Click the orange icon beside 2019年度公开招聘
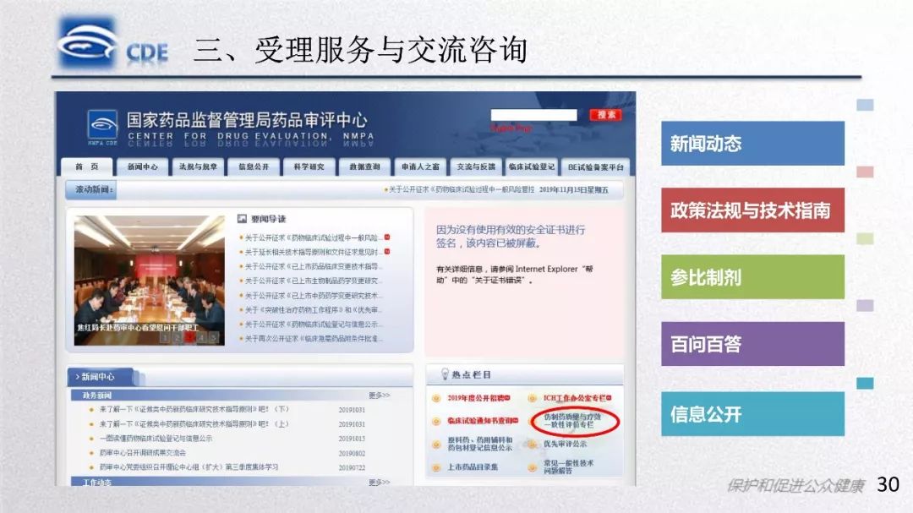The height and width of the screenshot is (513, 913). click(436, 398)
